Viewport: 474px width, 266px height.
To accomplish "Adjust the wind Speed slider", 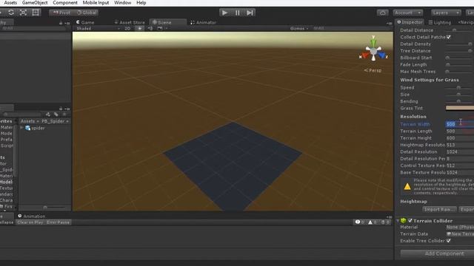I will (x=459, y=87).
